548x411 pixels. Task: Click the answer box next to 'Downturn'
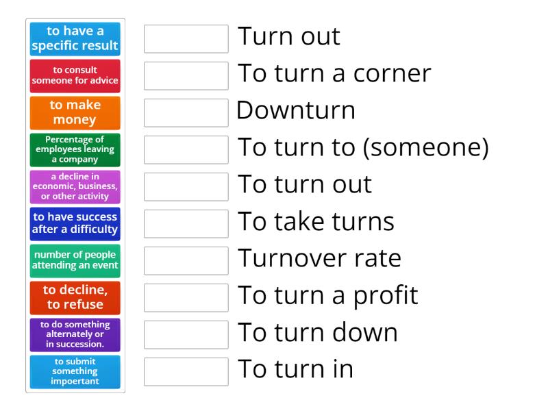[186, 113]
